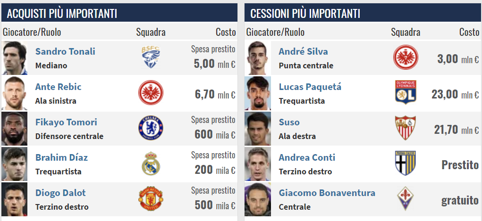Click the Parma Calcio shield
The height and width of the screenshot is (221, 482).
pos(406,164)
